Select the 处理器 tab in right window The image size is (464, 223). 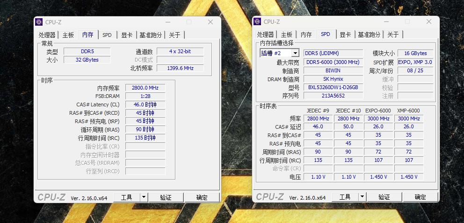[x=265, y=35]
